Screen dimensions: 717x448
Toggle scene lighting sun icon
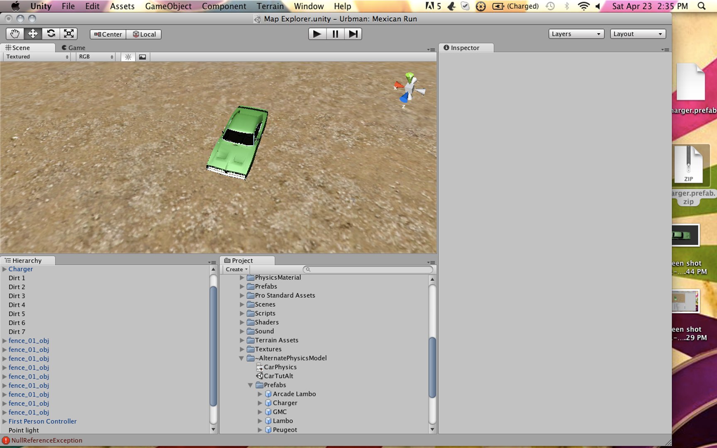[x=128, y=57]
